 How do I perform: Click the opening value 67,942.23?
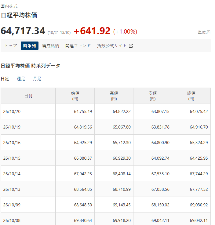pyautogui.click(x=83, y=174)
